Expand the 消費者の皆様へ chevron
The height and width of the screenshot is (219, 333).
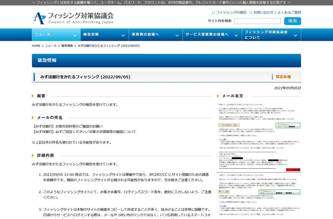point(177,36)
